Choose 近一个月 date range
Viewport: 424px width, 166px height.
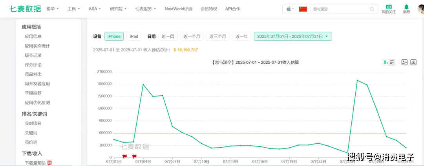coord(192,36)
